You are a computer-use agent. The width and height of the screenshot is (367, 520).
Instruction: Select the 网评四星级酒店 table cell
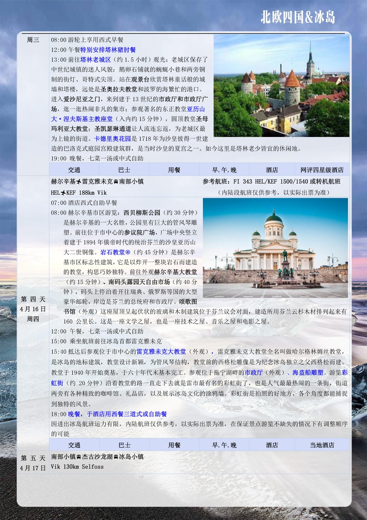click(322, 170)
